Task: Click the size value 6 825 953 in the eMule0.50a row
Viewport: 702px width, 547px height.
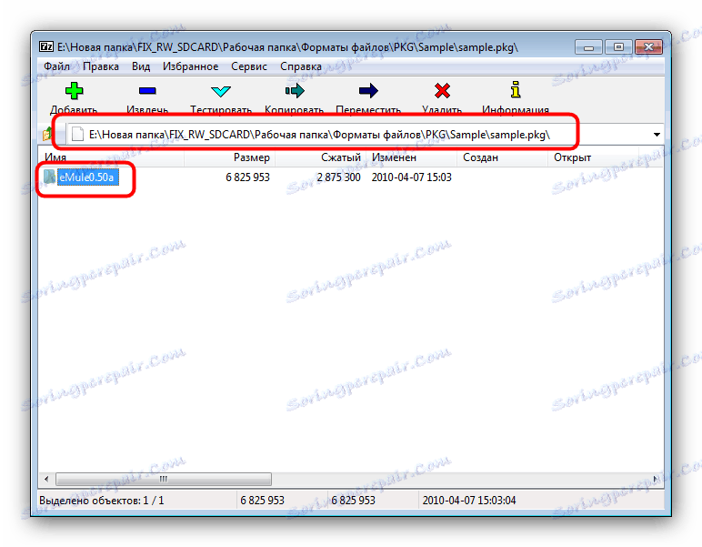Action: [247, 177]
